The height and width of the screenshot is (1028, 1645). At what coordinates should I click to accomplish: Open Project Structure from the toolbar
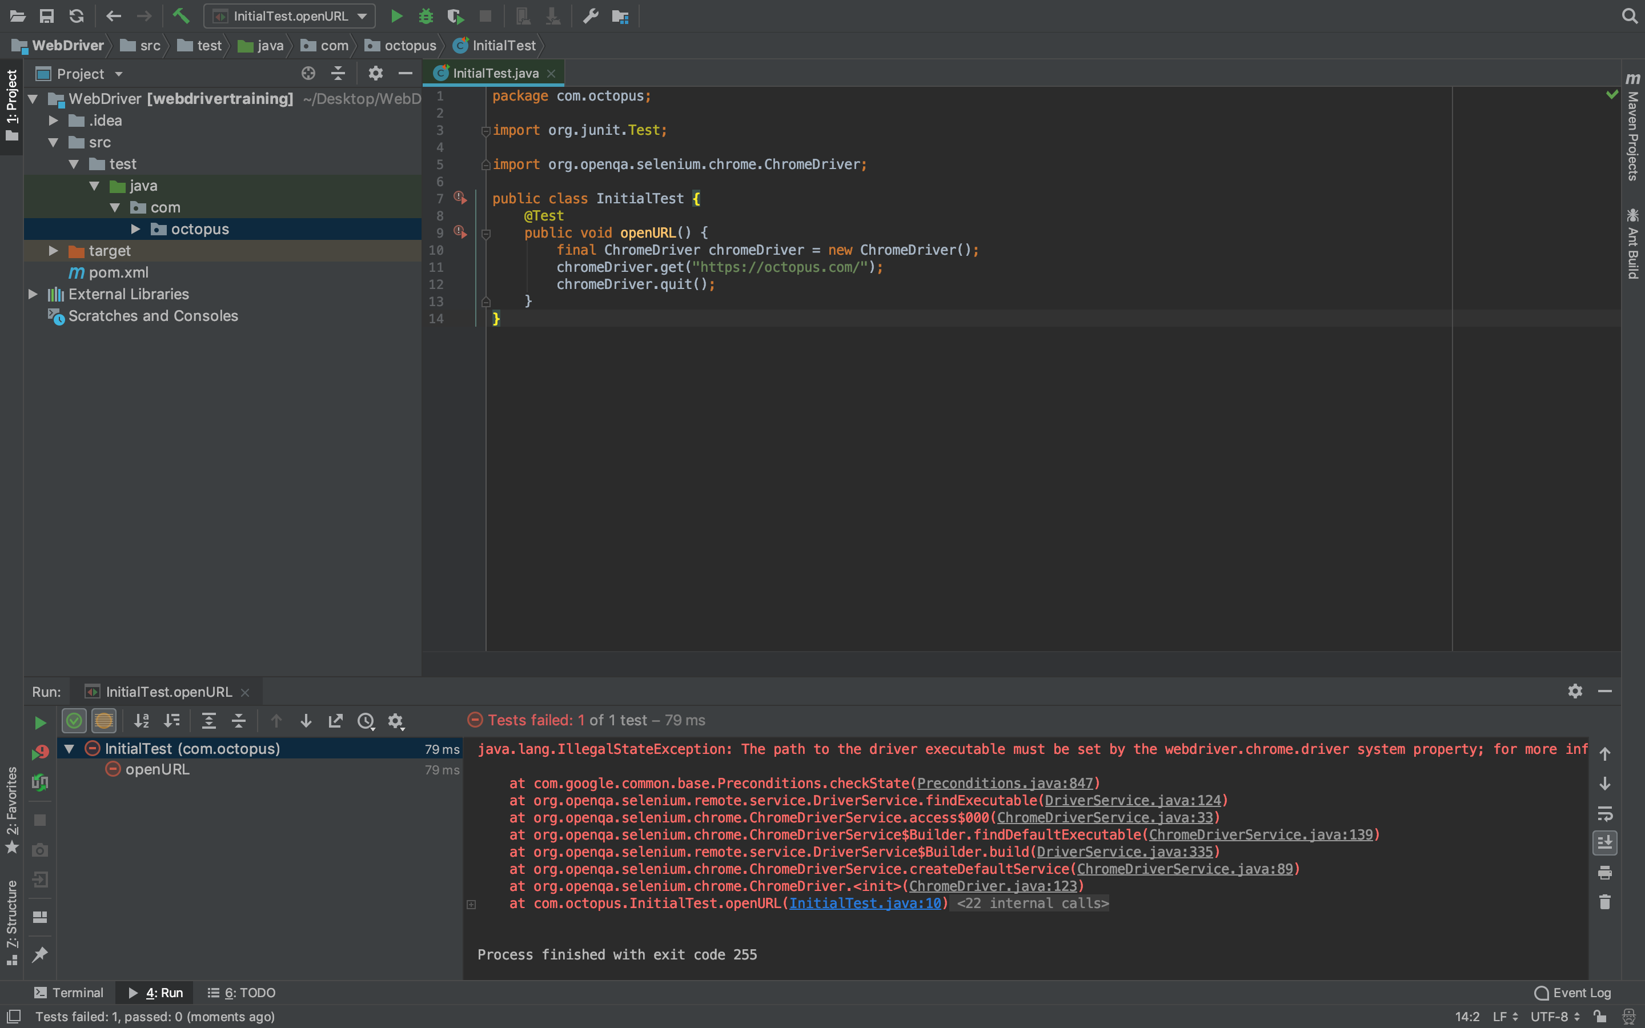pyautogui.click(x=620, y=15)
